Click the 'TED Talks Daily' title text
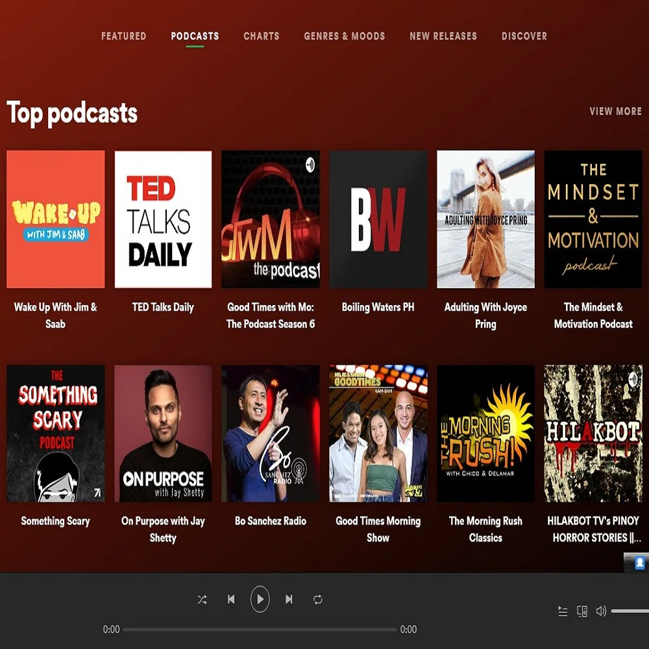The image size is (649, 649). [x=163, y=307]
